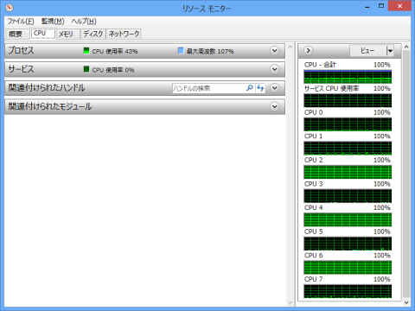This screenshot has height=311, width=415.
Task: Click the 関連付けられたハンドル header title
Action: [47, 88]
